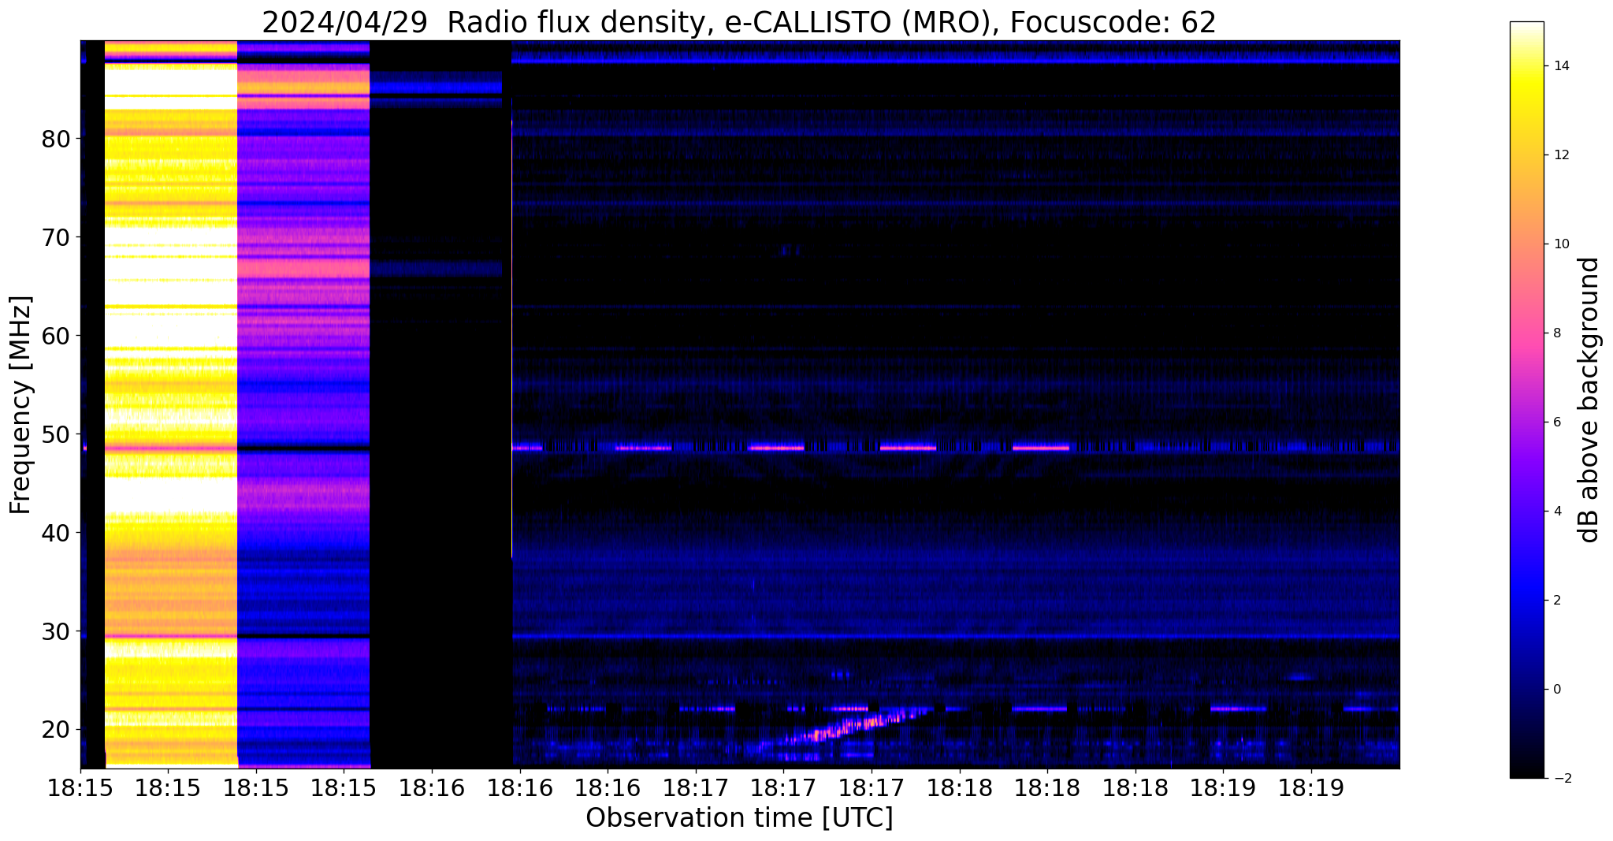
Task: Select the 'Frequency [MHz]' y-axis label
Action: pos(21,405)
